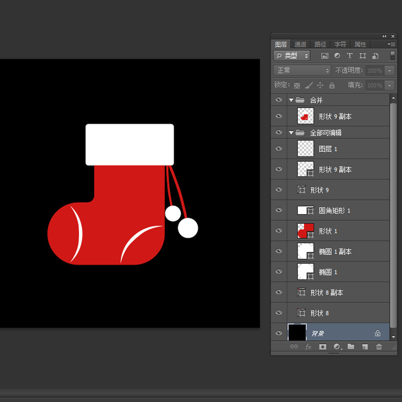The image size is (402, 402).
Task: Click the layers list scrollbar thumb
Action: [393, 215]
